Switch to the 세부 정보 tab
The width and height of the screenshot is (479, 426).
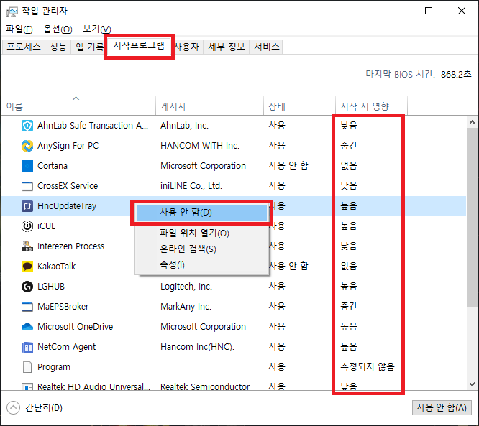[x=227, y=47]
